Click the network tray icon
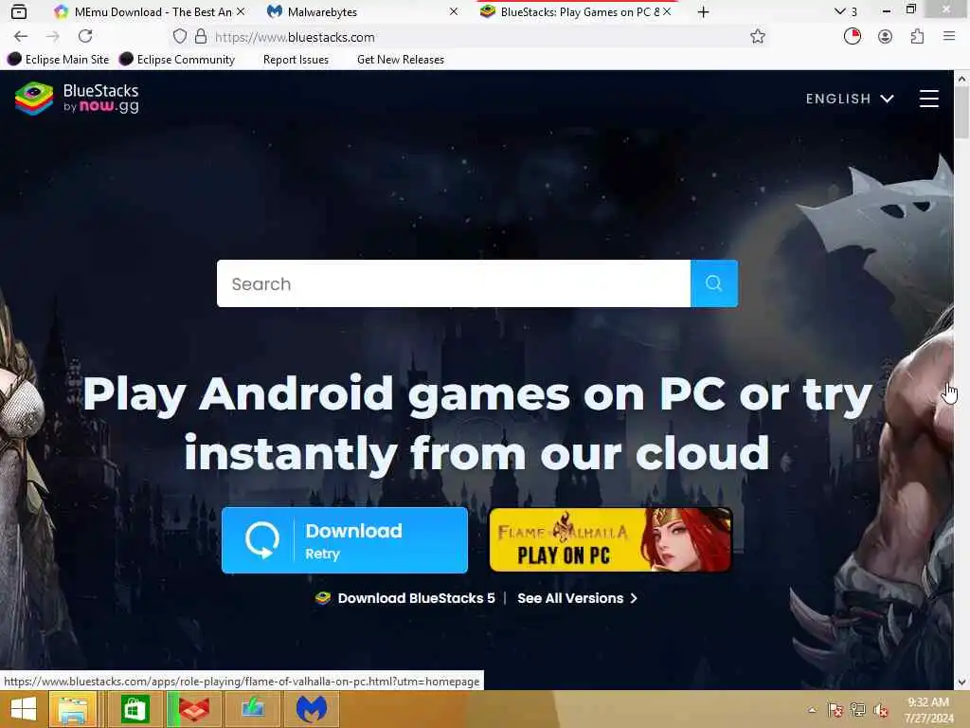This screenshot has height=728, width=970. click(858, 710)
